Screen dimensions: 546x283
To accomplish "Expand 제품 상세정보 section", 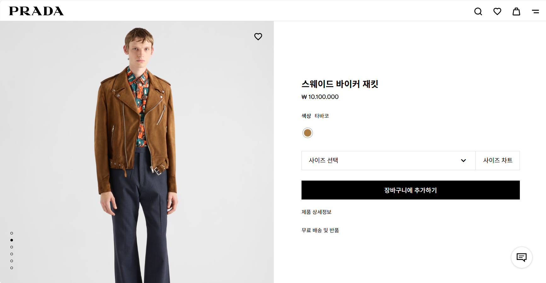I will [x=316, y=212].
